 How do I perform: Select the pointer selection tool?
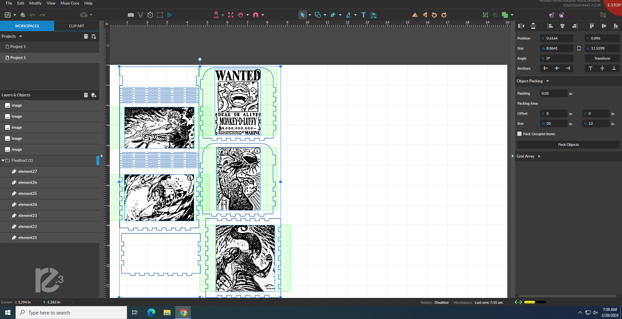pyautogui.click(x=303, y=15)
